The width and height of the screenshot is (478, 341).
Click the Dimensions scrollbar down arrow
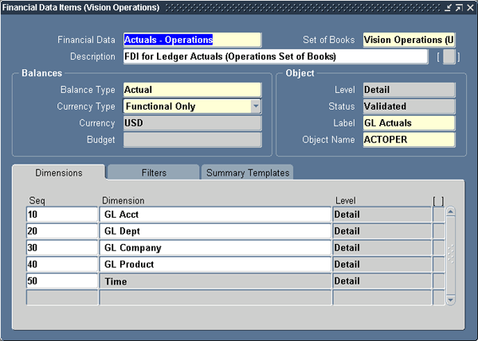[x=451, y=300]
